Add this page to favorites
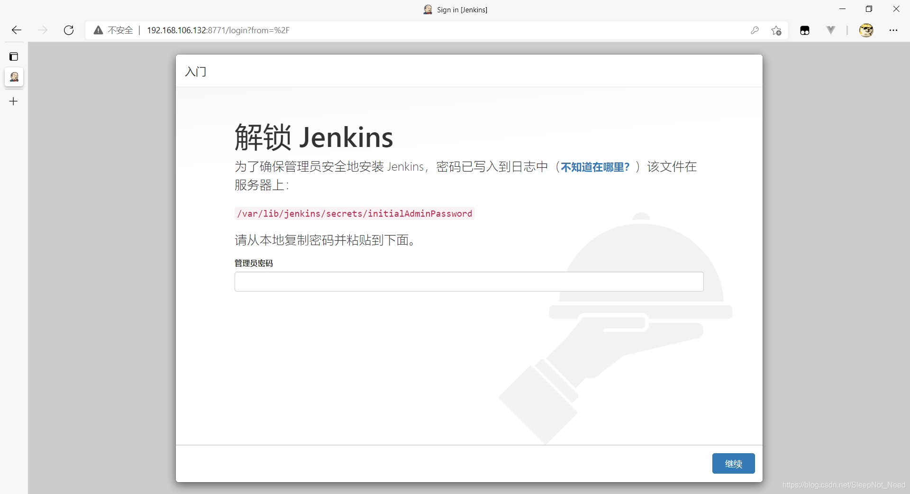The image size is (910, 494). click(776, 30)
